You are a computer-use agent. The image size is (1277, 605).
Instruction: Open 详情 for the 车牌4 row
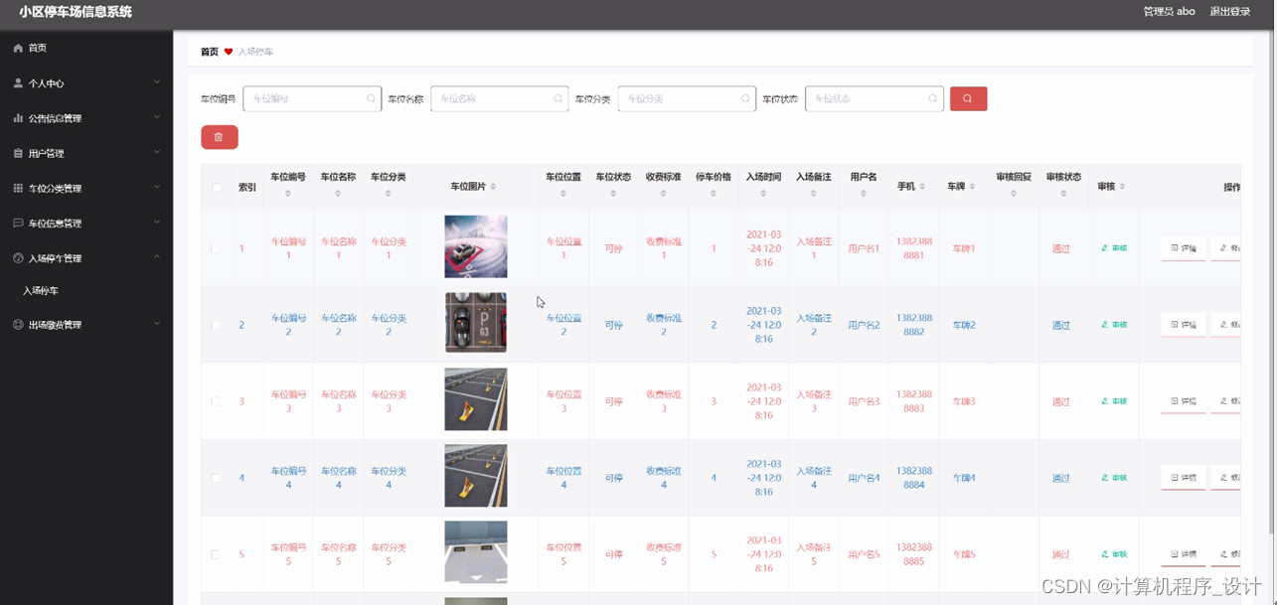point(1184,478)
